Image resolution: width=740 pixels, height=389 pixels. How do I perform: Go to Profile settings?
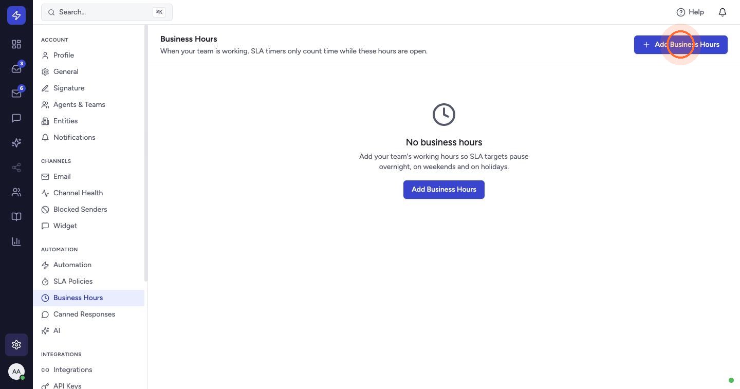point(88,55)
